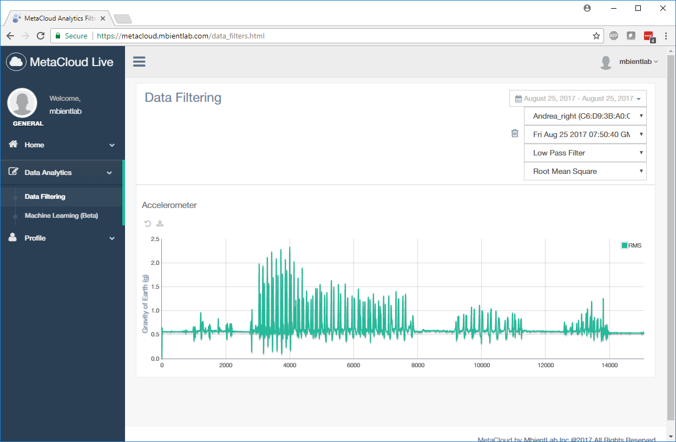Click the hamburger menu icon
Screen dimensions: 676x442
(139, 62)
